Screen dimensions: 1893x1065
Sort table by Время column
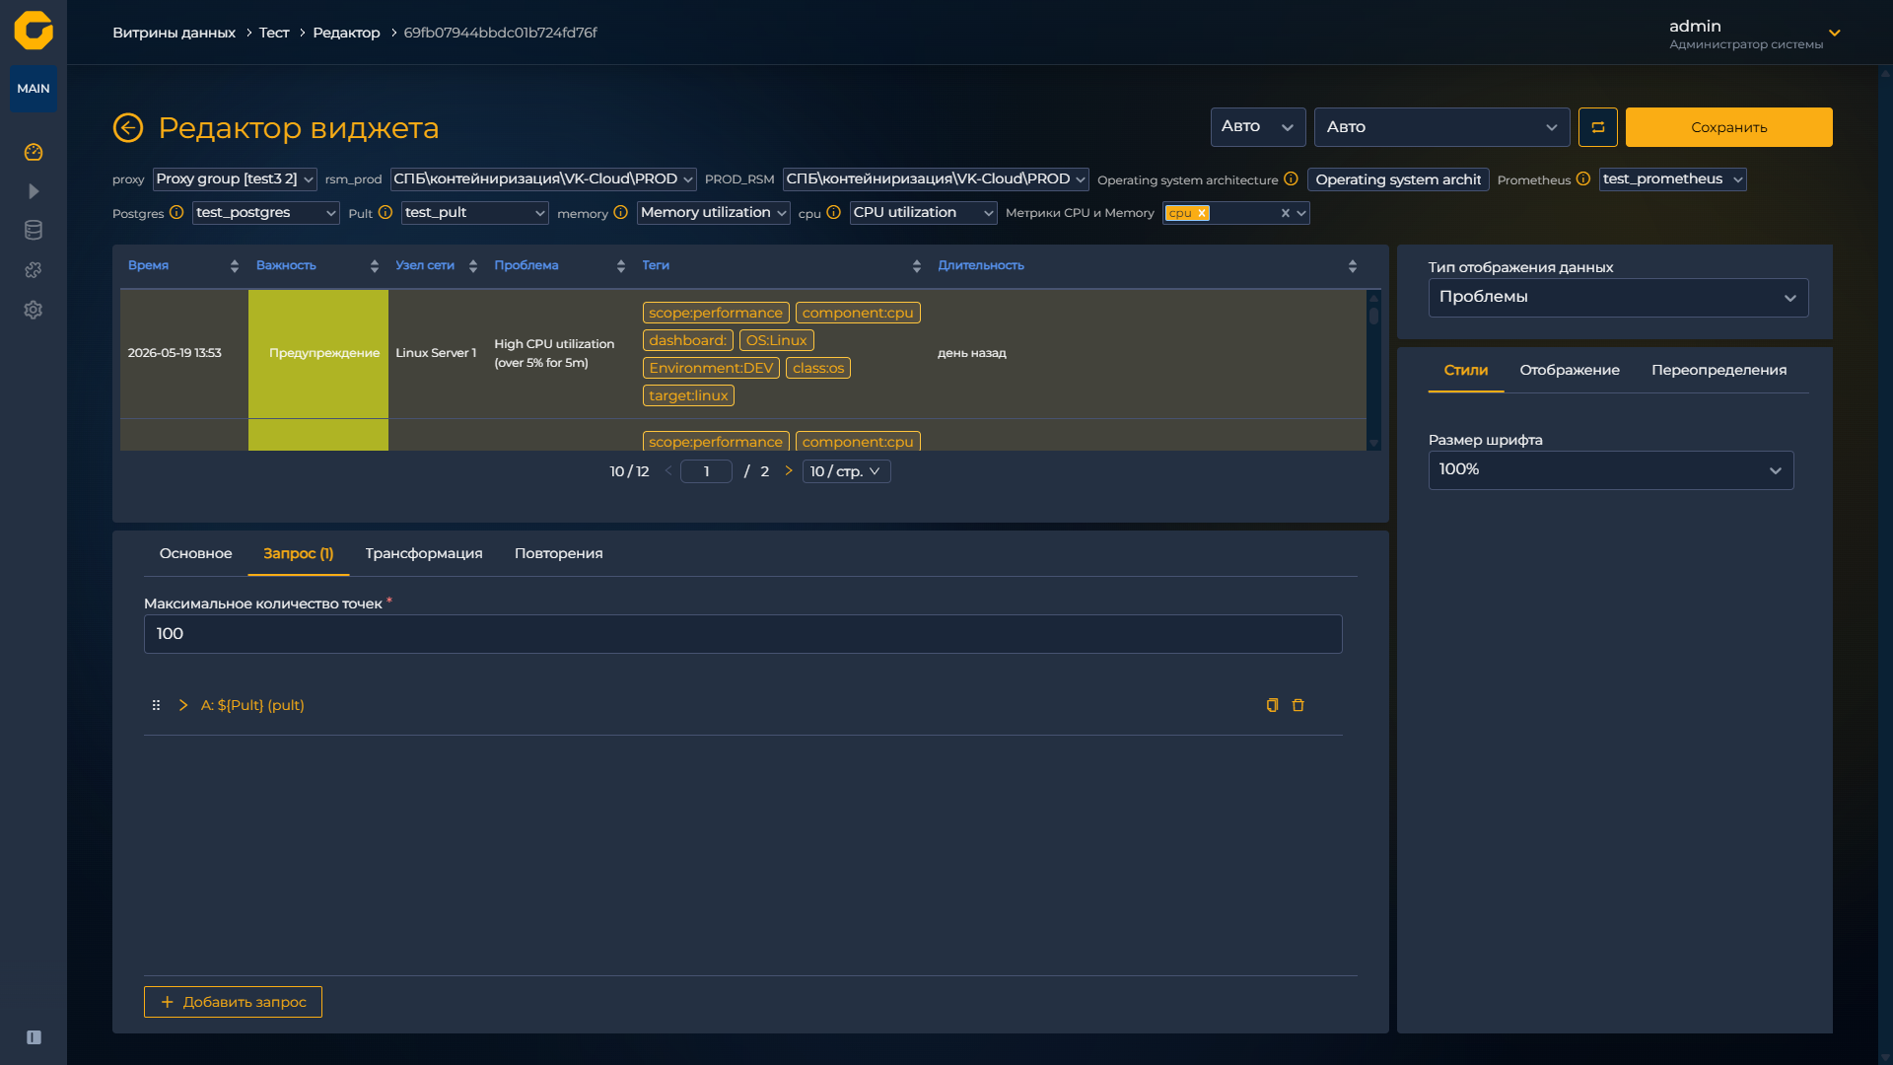tap(235, 266)
